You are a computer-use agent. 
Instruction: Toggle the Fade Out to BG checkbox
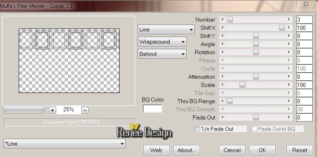(x=254, y=129)
